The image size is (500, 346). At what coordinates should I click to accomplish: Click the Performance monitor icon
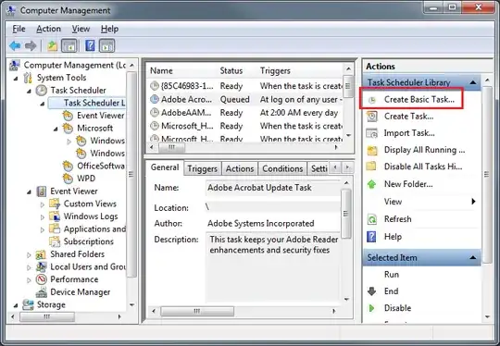(x=42, y=279)
